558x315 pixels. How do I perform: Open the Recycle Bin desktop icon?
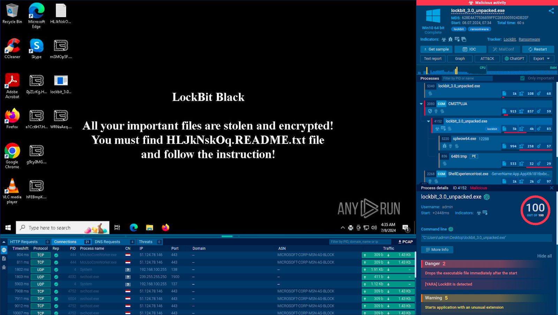(x=12, y=14)
